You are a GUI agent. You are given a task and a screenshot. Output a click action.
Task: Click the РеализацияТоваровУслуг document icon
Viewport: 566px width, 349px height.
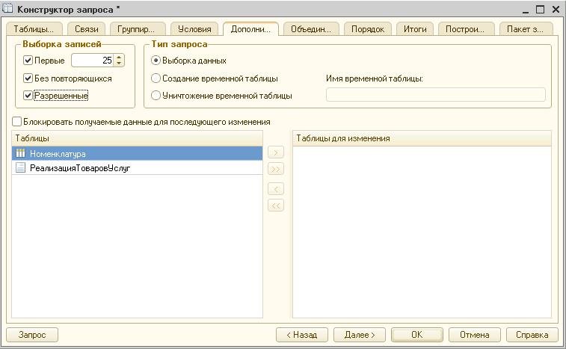click(x=21, y=168)
